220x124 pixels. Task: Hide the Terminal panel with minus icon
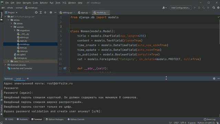tap(219, 79)
